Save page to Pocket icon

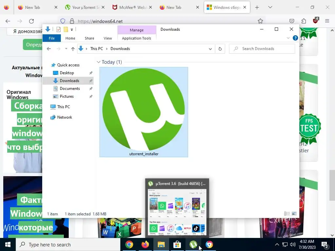click(292, 21)
